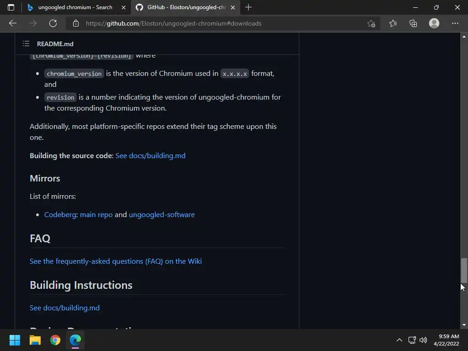Viewport: 468px width, 351px height.
Task: Click the chromium_version code label
Action: pyautogui.click(x=74, y=74)
